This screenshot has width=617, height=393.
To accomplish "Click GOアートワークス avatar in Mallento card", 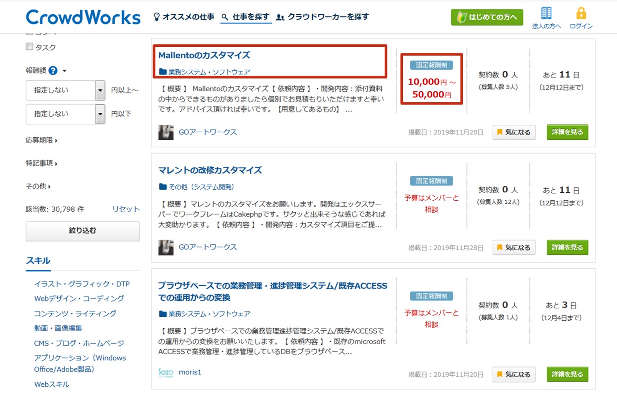I will (x=166, y=132).
